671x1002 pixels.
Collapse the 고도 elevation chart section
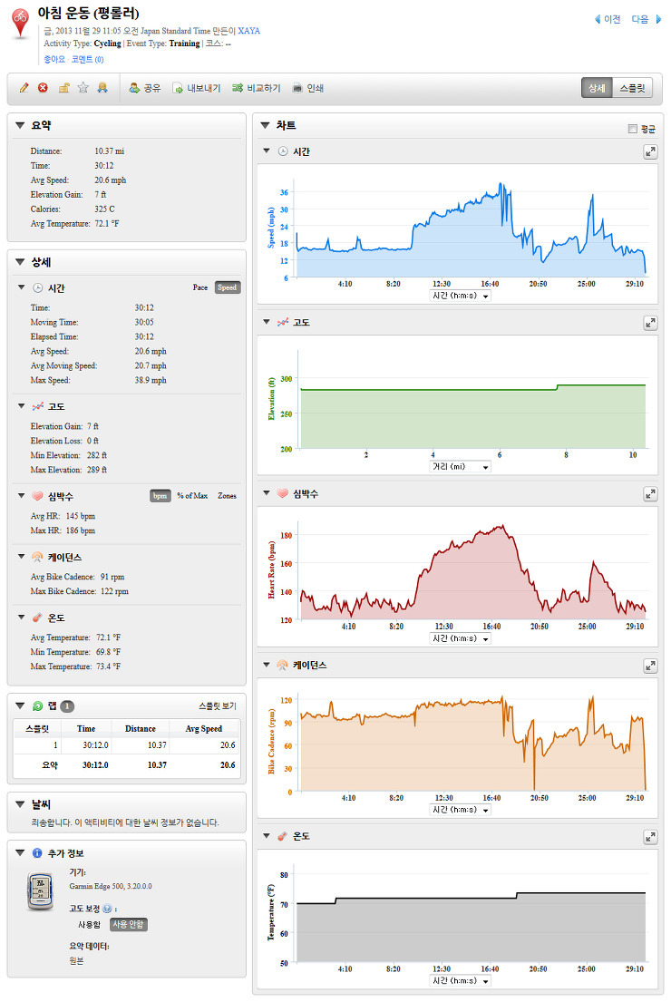click(x=267, y=322)
